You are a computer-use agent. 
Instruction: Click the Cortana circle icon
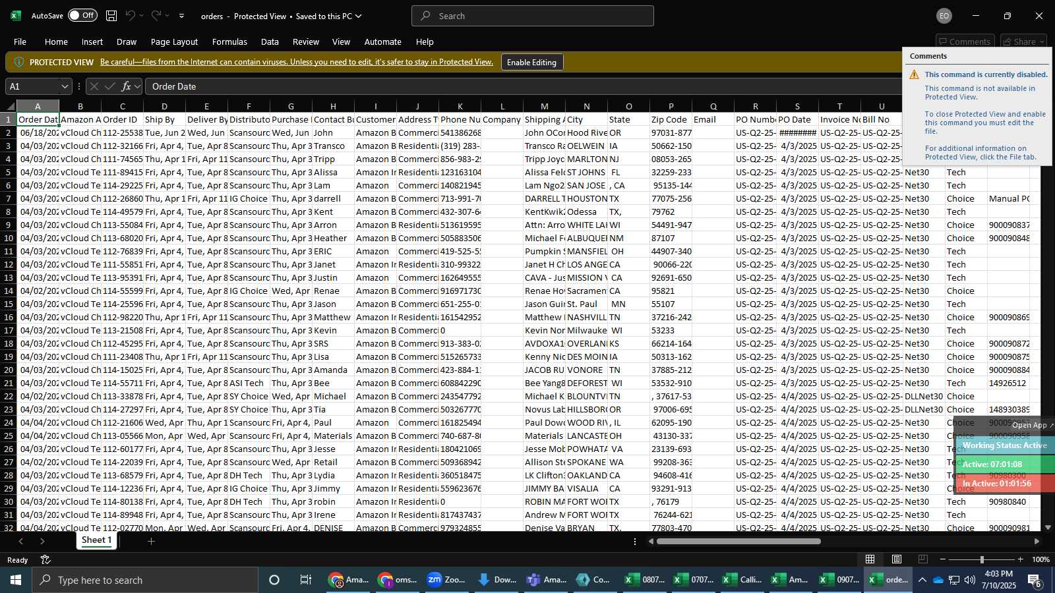[x=274, y=580]
